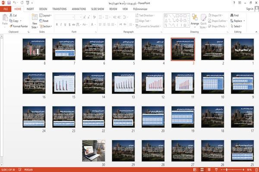Viewport: 259px width, 172px height.
Task: Open the Select dropdown in Editing group
Action: pos(236,26)
